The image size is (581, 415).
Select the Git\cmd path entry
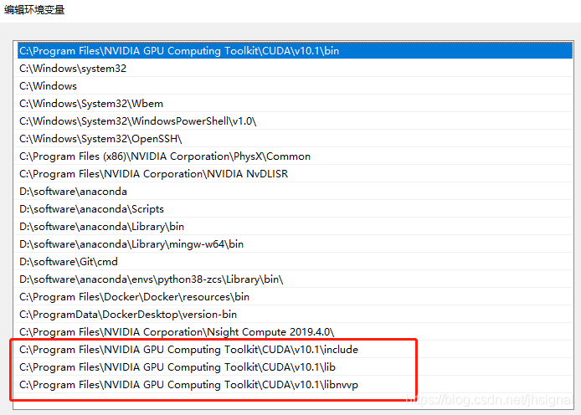click(69, 262)
